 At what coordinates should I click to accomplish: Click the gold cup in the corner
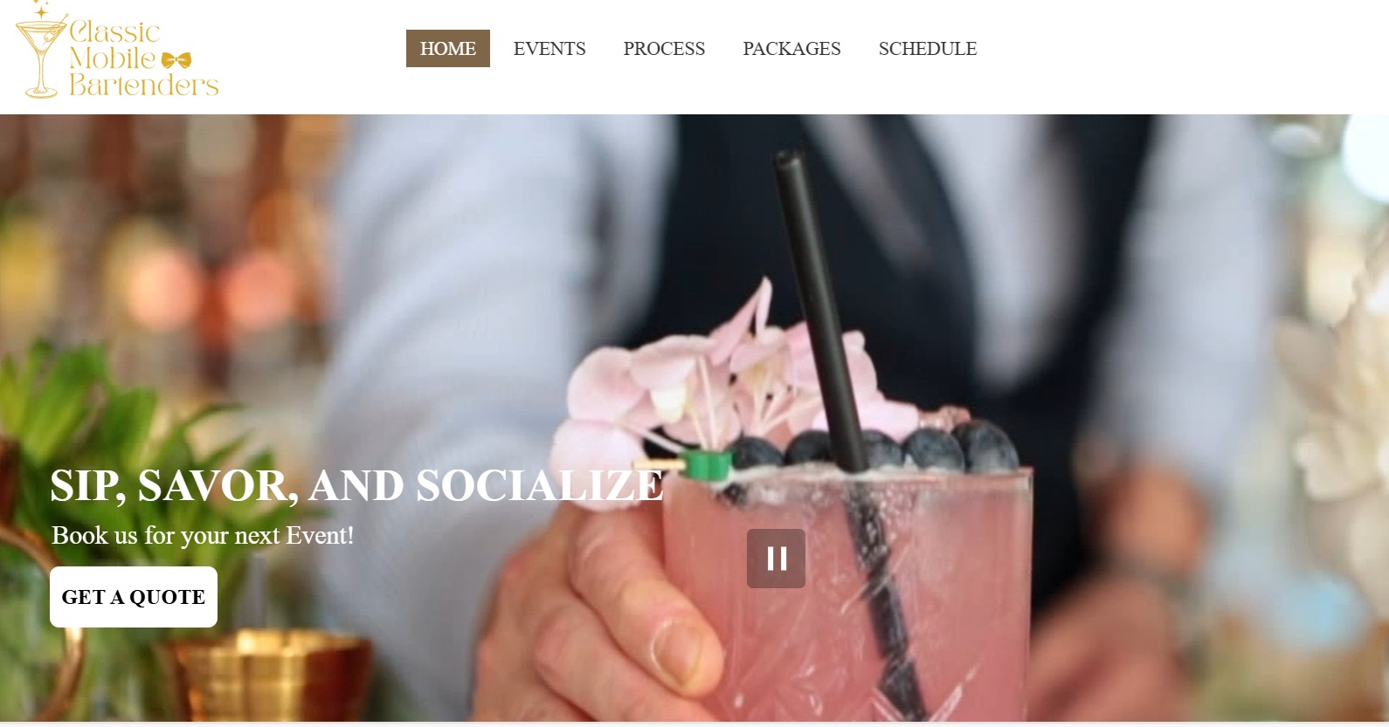click(x=269, y=676)
